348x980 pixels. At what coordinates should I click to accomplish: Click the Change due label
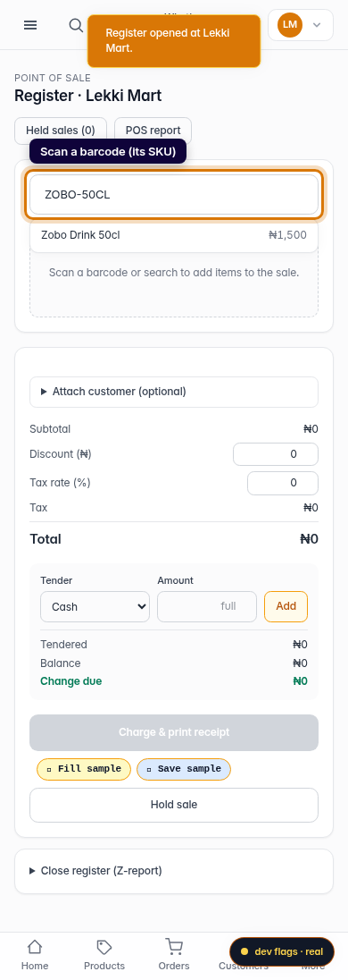tap(71, 681)
